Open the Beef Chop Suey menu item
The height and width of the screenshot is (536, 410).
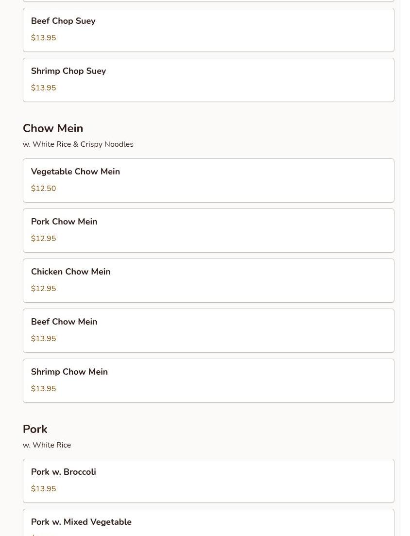click(208, 30)
